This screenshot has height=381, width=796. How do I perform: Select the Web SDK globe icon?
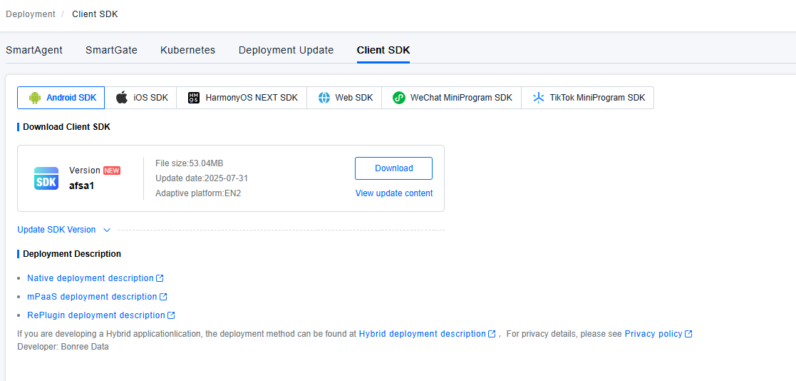[324, 98]
